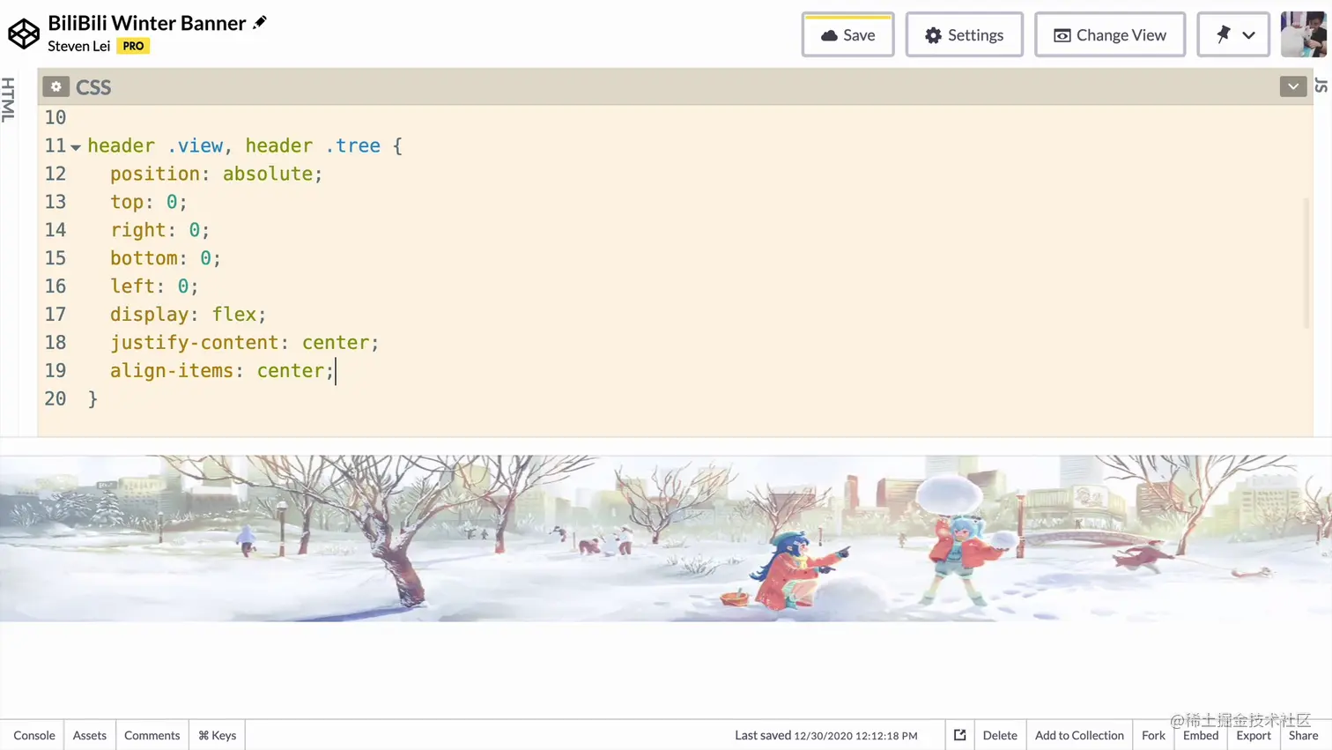Open pen Settings
The width and height of the screenshot is (1332, 750).
click(964, 35)
